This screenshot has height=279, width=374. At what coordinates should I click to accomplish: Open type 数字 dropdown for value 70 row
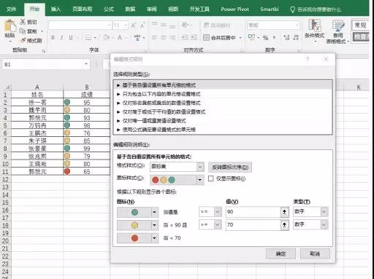click(324, 225)
